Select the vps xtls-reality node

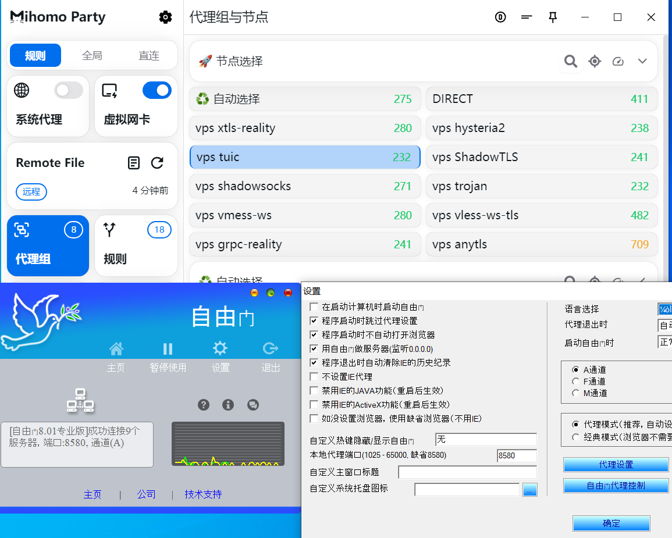coord(305,128)
